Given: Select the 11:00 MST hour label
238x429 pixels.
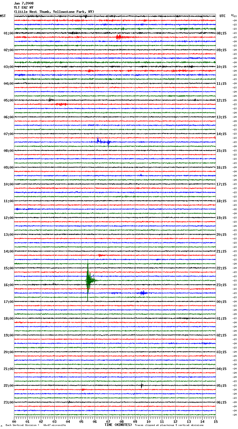Looking at the screenshot, I should click(8, 201).
